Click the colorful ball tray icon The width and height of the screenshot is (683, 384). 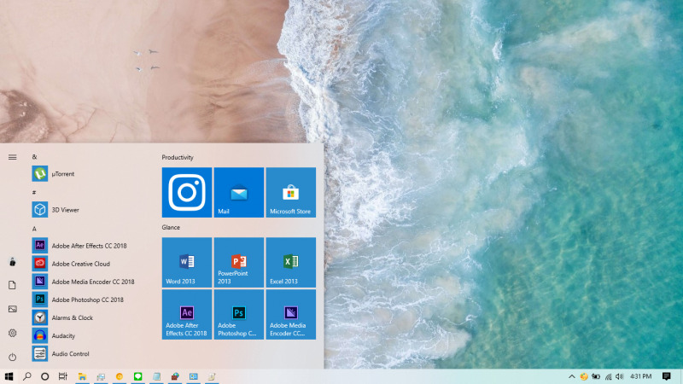pyautogui.click(x=584, y=376)
